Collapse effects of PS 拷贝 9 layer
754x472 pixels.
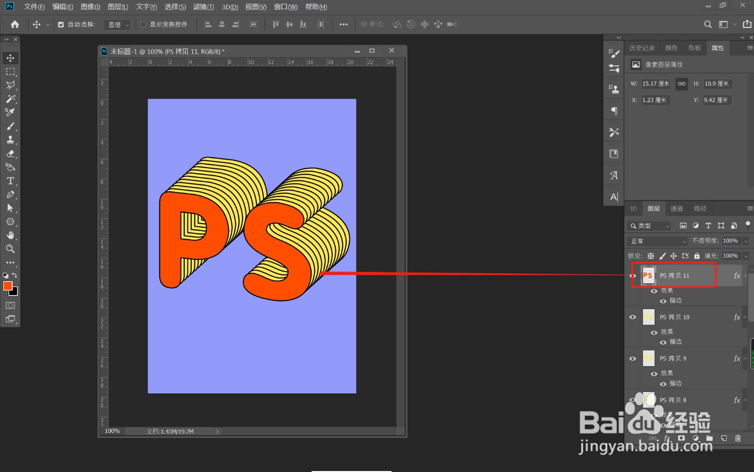(x=745, y=359)
